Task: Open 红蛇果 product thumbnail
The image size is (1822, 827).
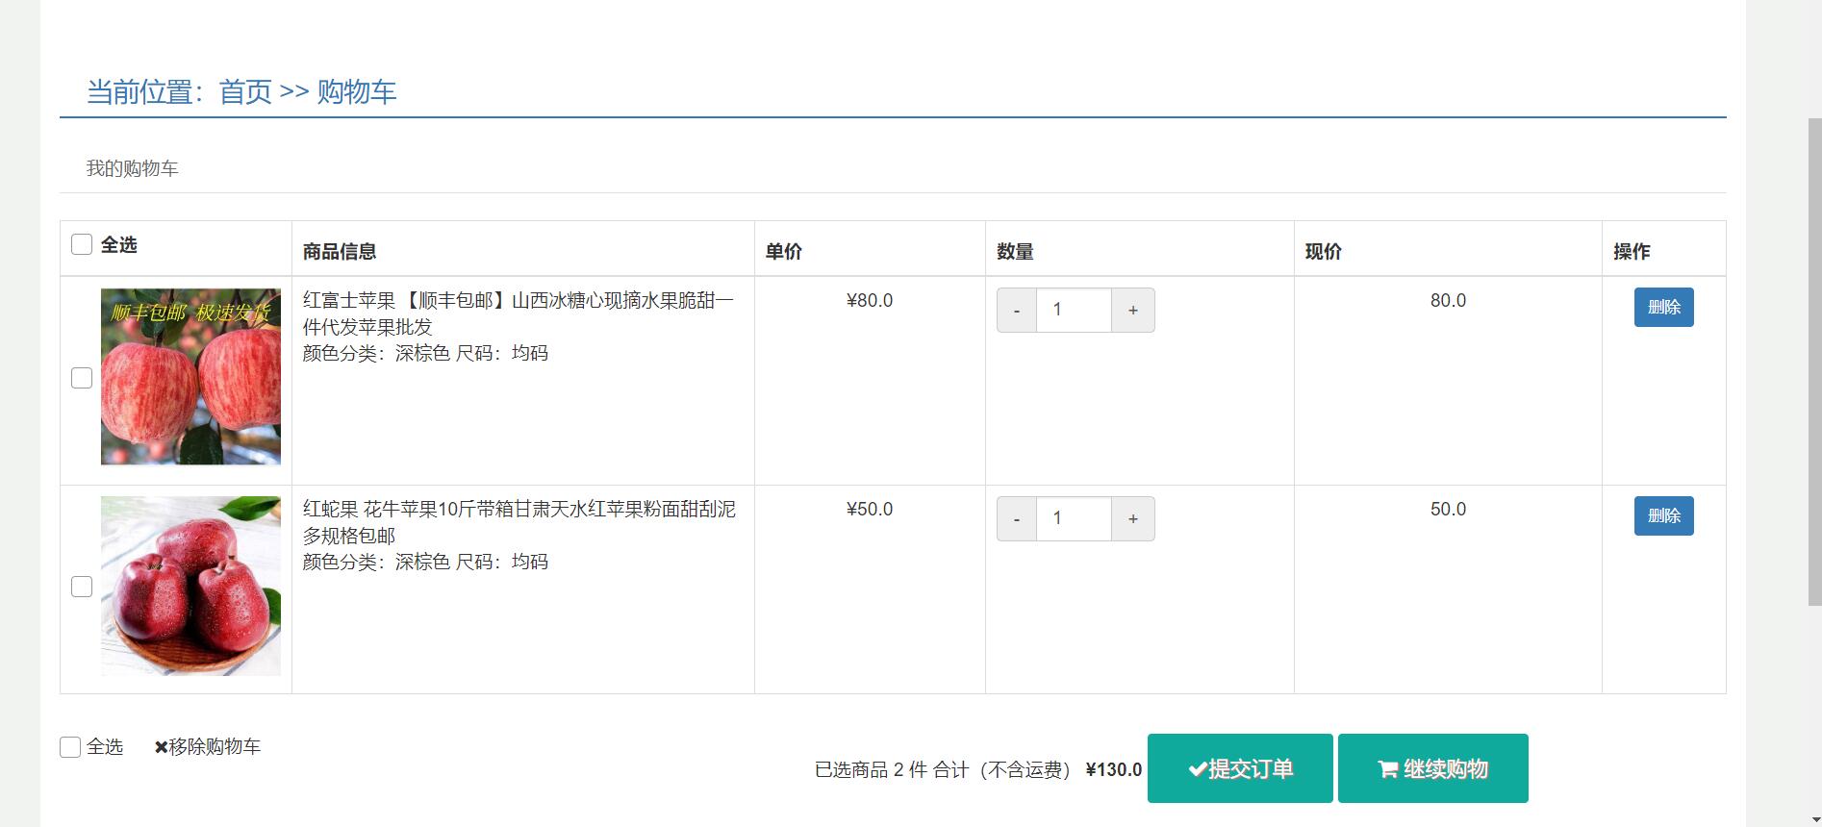Action: [190, 586]
